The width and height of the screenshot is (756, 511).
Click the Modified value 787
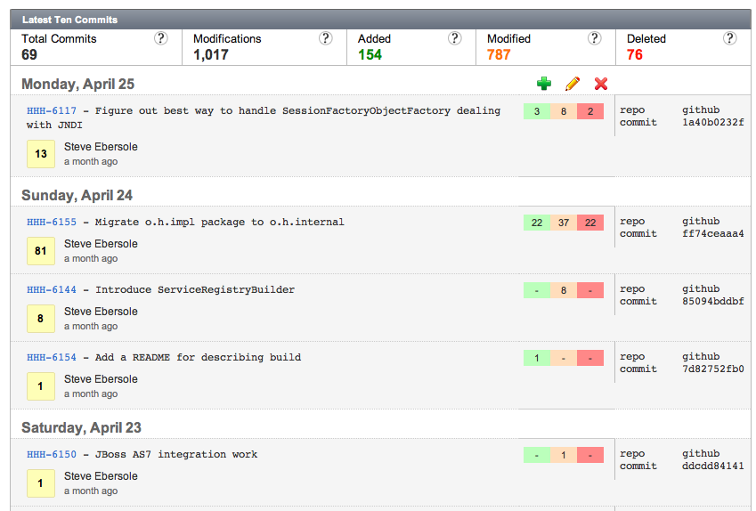point(499,54)
